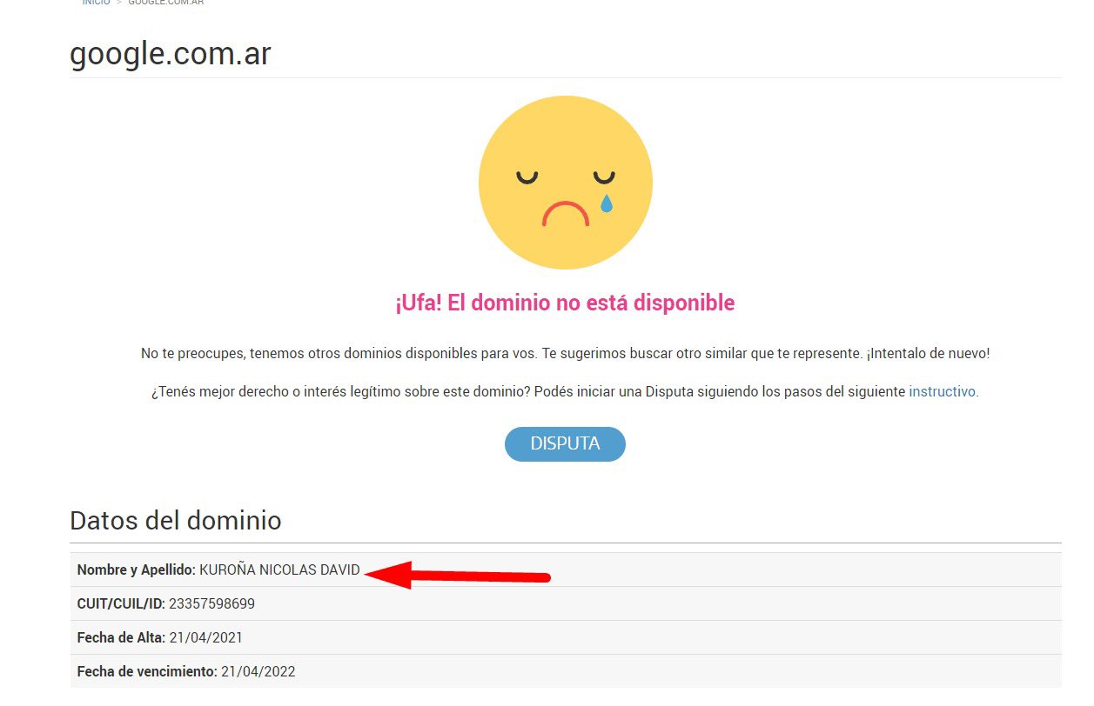Image resolution: width=1094 pixels, height=706 pixels.
Task: Click the Nombre y Apellido label
Action: coord(137,570)
